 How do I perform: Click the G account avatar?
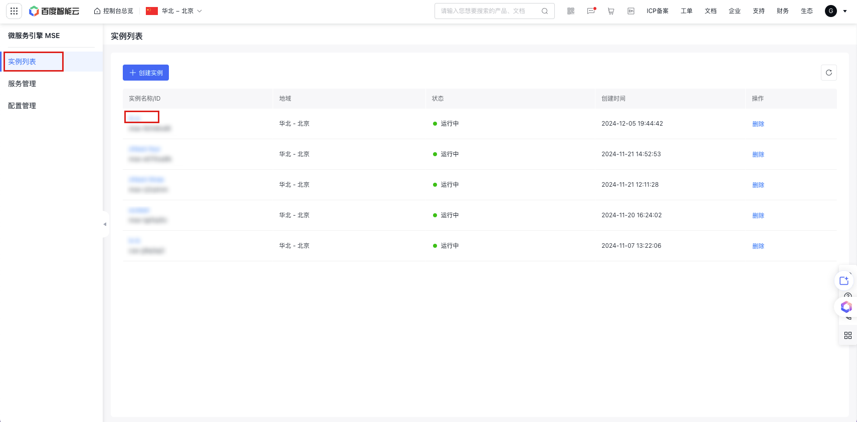(831, 11)
